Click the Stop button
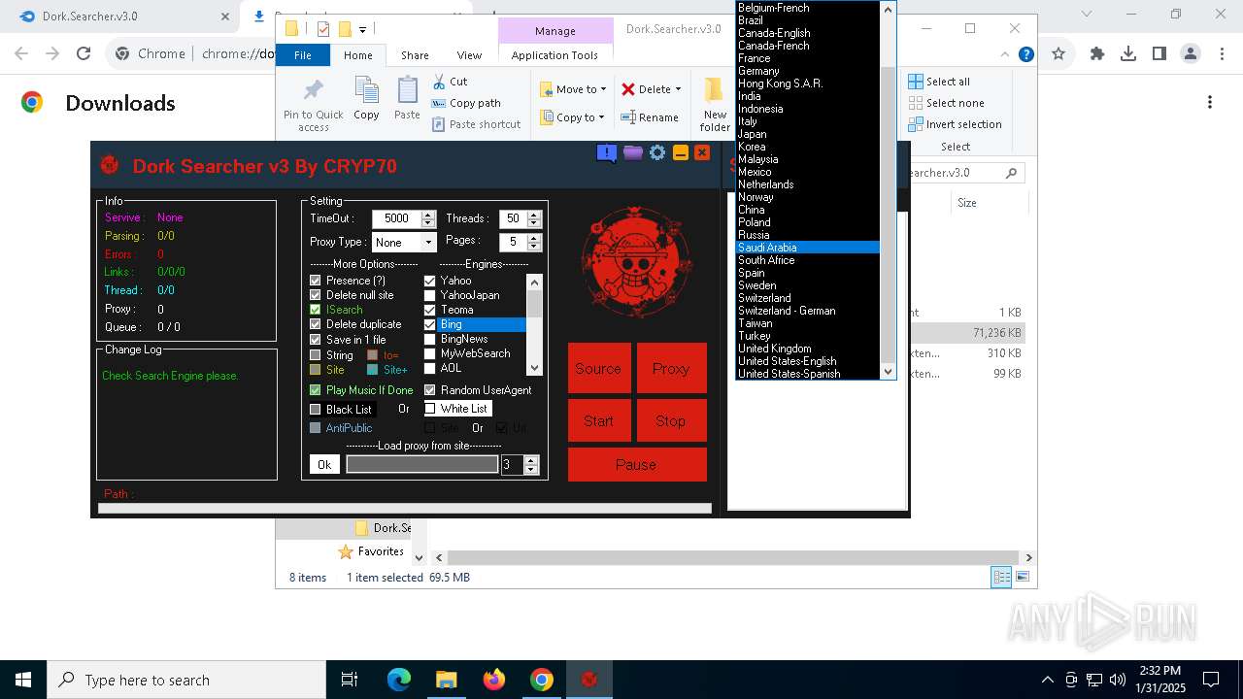 [671, 420]
